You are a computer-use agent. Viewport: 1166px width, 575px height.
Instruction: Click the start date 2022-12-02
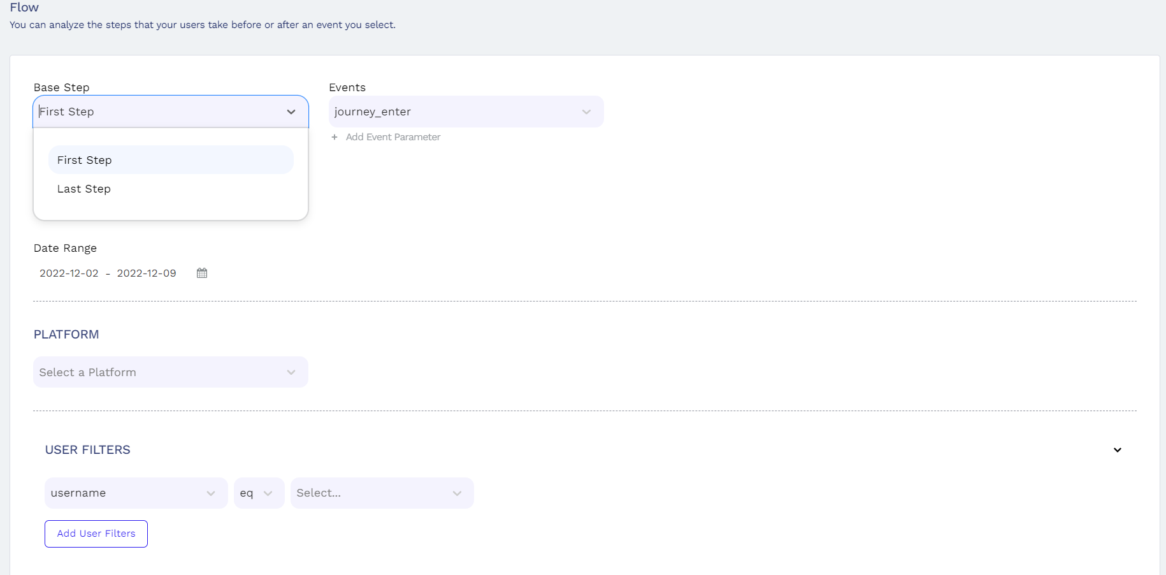pos(69,273)
